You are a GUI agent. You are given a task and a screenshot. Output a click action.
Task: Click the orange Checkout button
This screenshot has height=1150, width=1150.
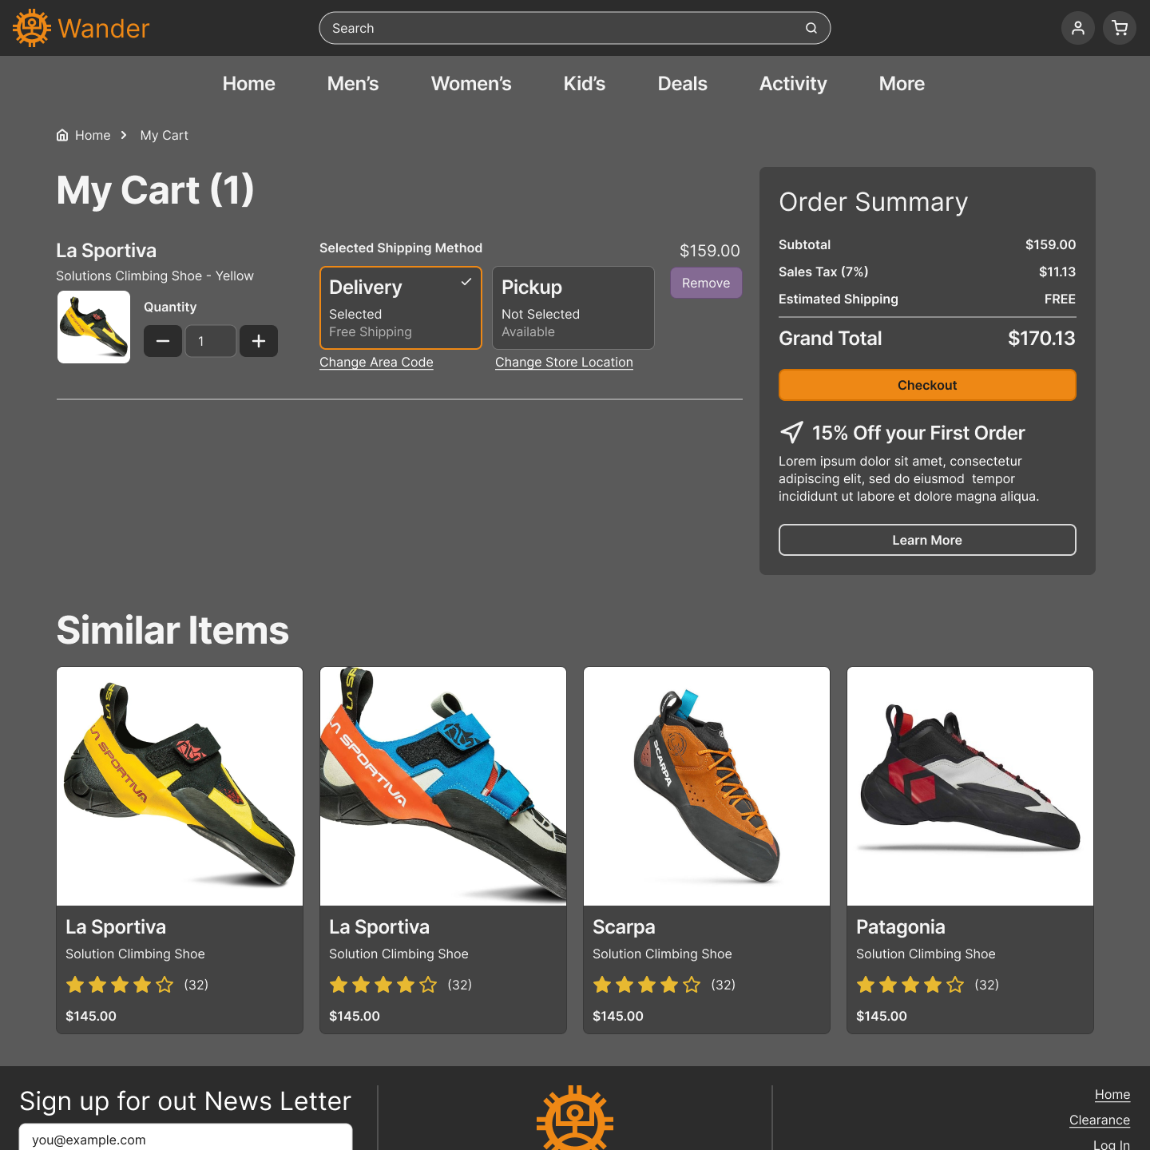click(927, 385)
